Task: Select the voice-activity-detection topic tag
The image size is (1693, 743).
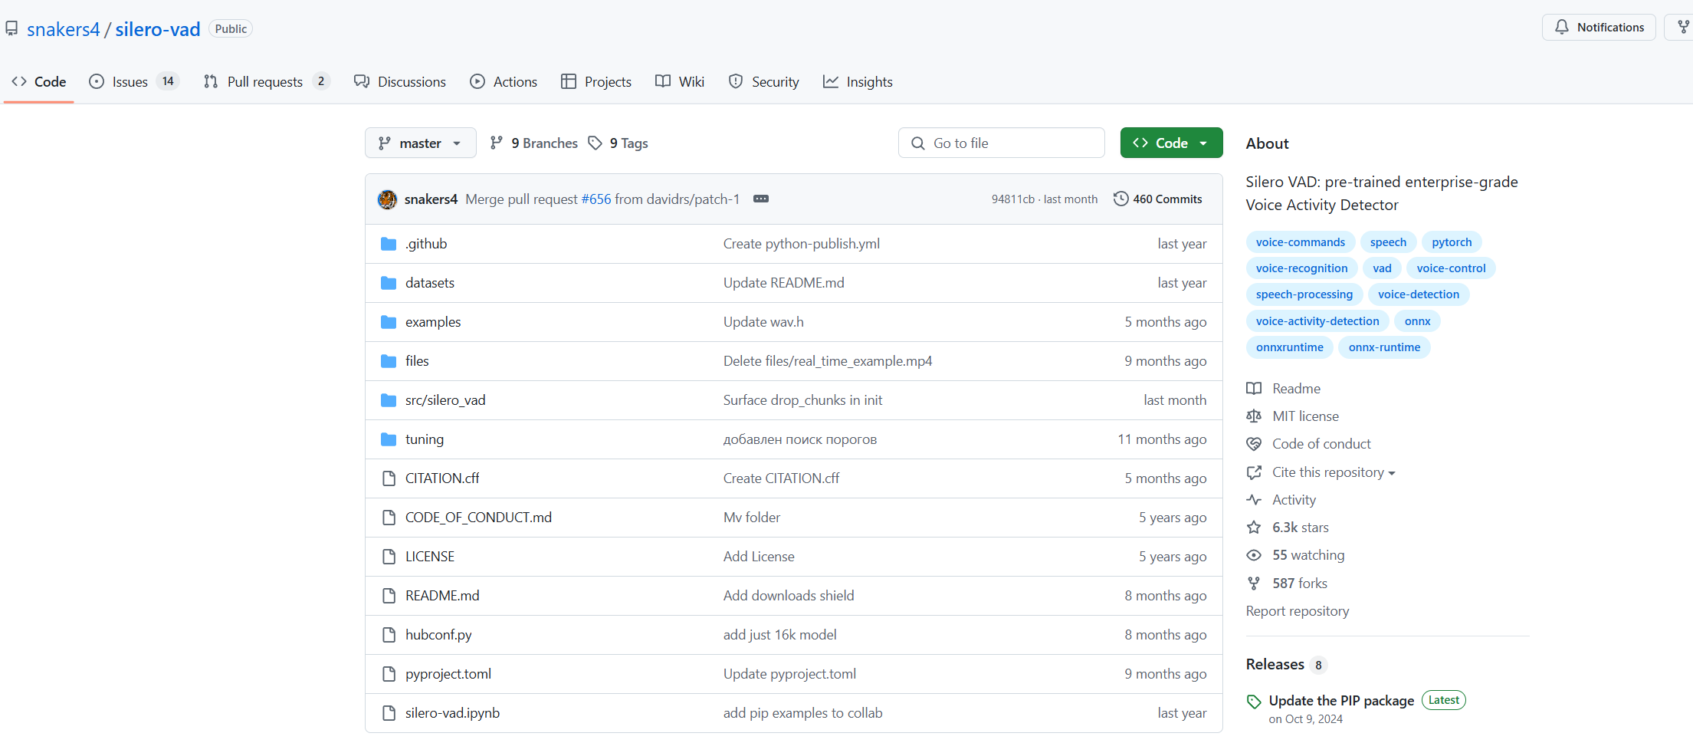Action: pos(1317,321)
